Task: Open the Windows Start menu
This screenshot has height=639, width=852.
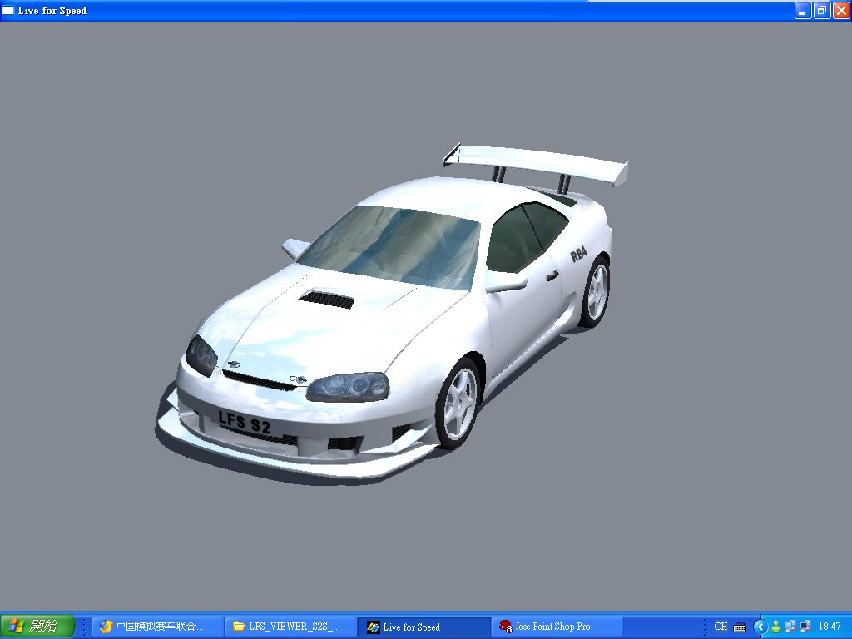Action: (x=37, y=626)
